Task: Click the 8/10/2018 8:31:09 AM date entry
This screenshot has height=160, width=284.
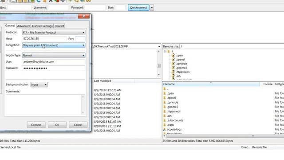Action: (x=107, y=121)
